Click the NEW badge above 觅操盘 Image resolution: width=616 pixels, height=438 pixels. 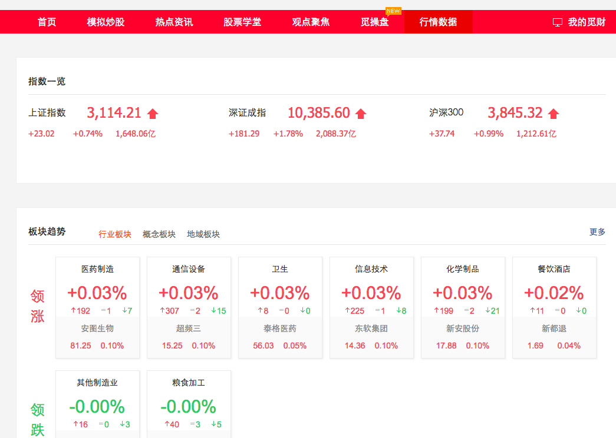click(x=393, y=10)
